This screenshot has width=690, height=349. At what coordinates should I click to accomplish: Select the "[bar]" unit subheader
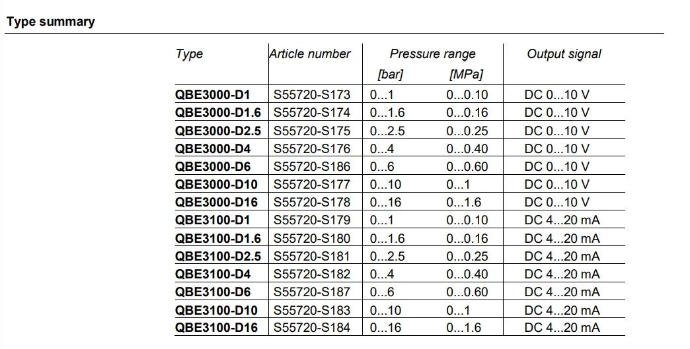[390, 74]
